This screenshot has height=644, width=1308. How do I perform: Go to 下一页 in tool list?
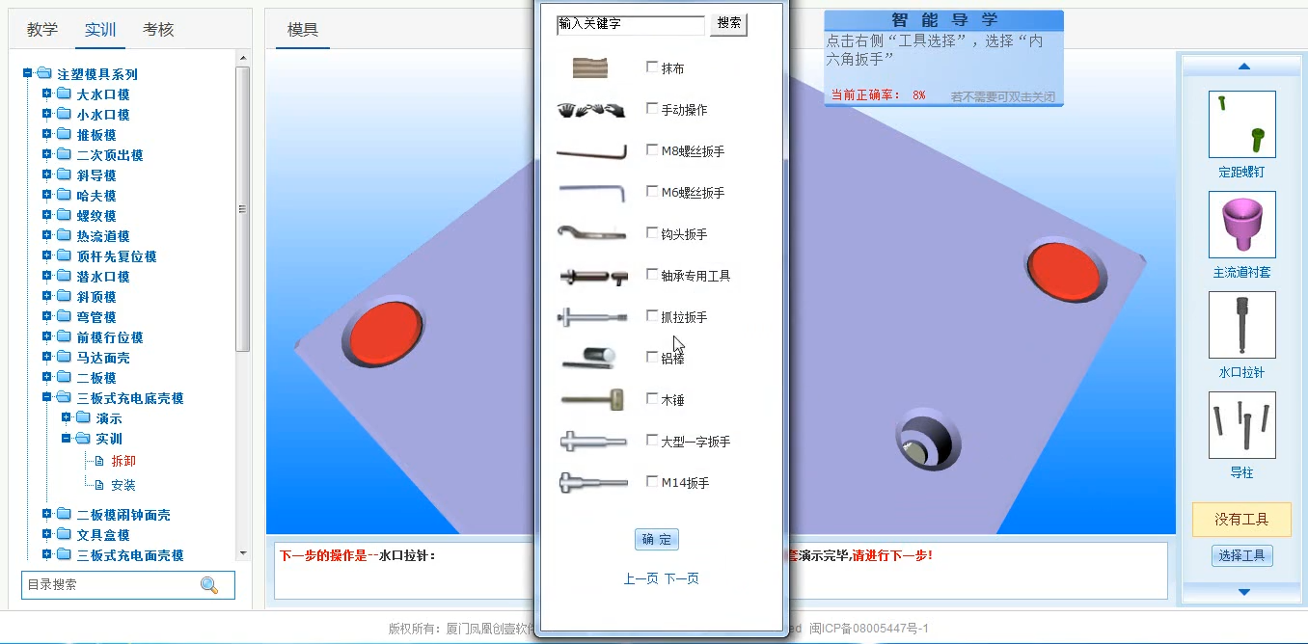click(682, 578)
